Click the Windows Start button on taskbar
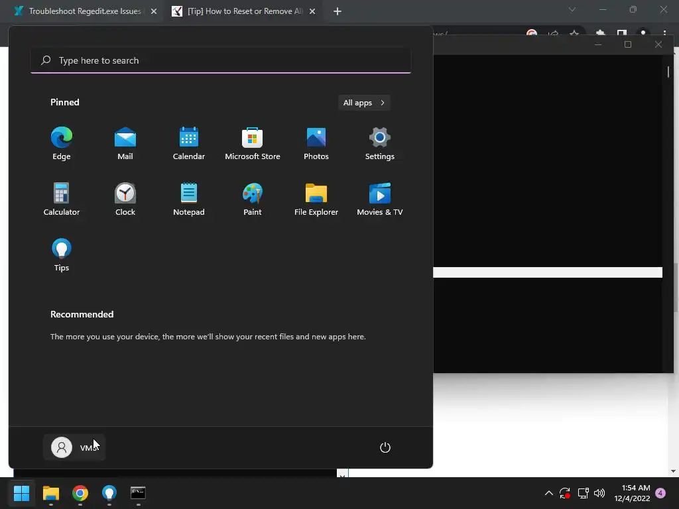 (21, 493)
